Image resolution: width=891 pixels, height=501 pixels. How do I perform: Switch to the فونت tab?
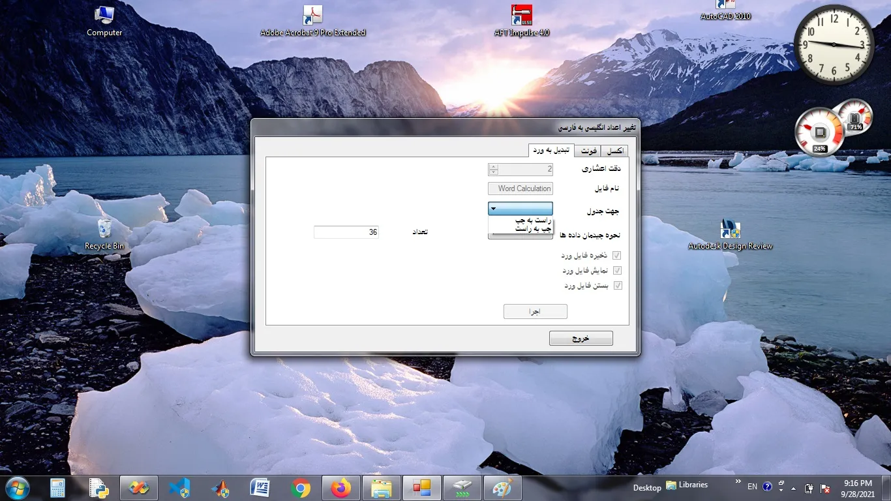[x=588, y=151]
